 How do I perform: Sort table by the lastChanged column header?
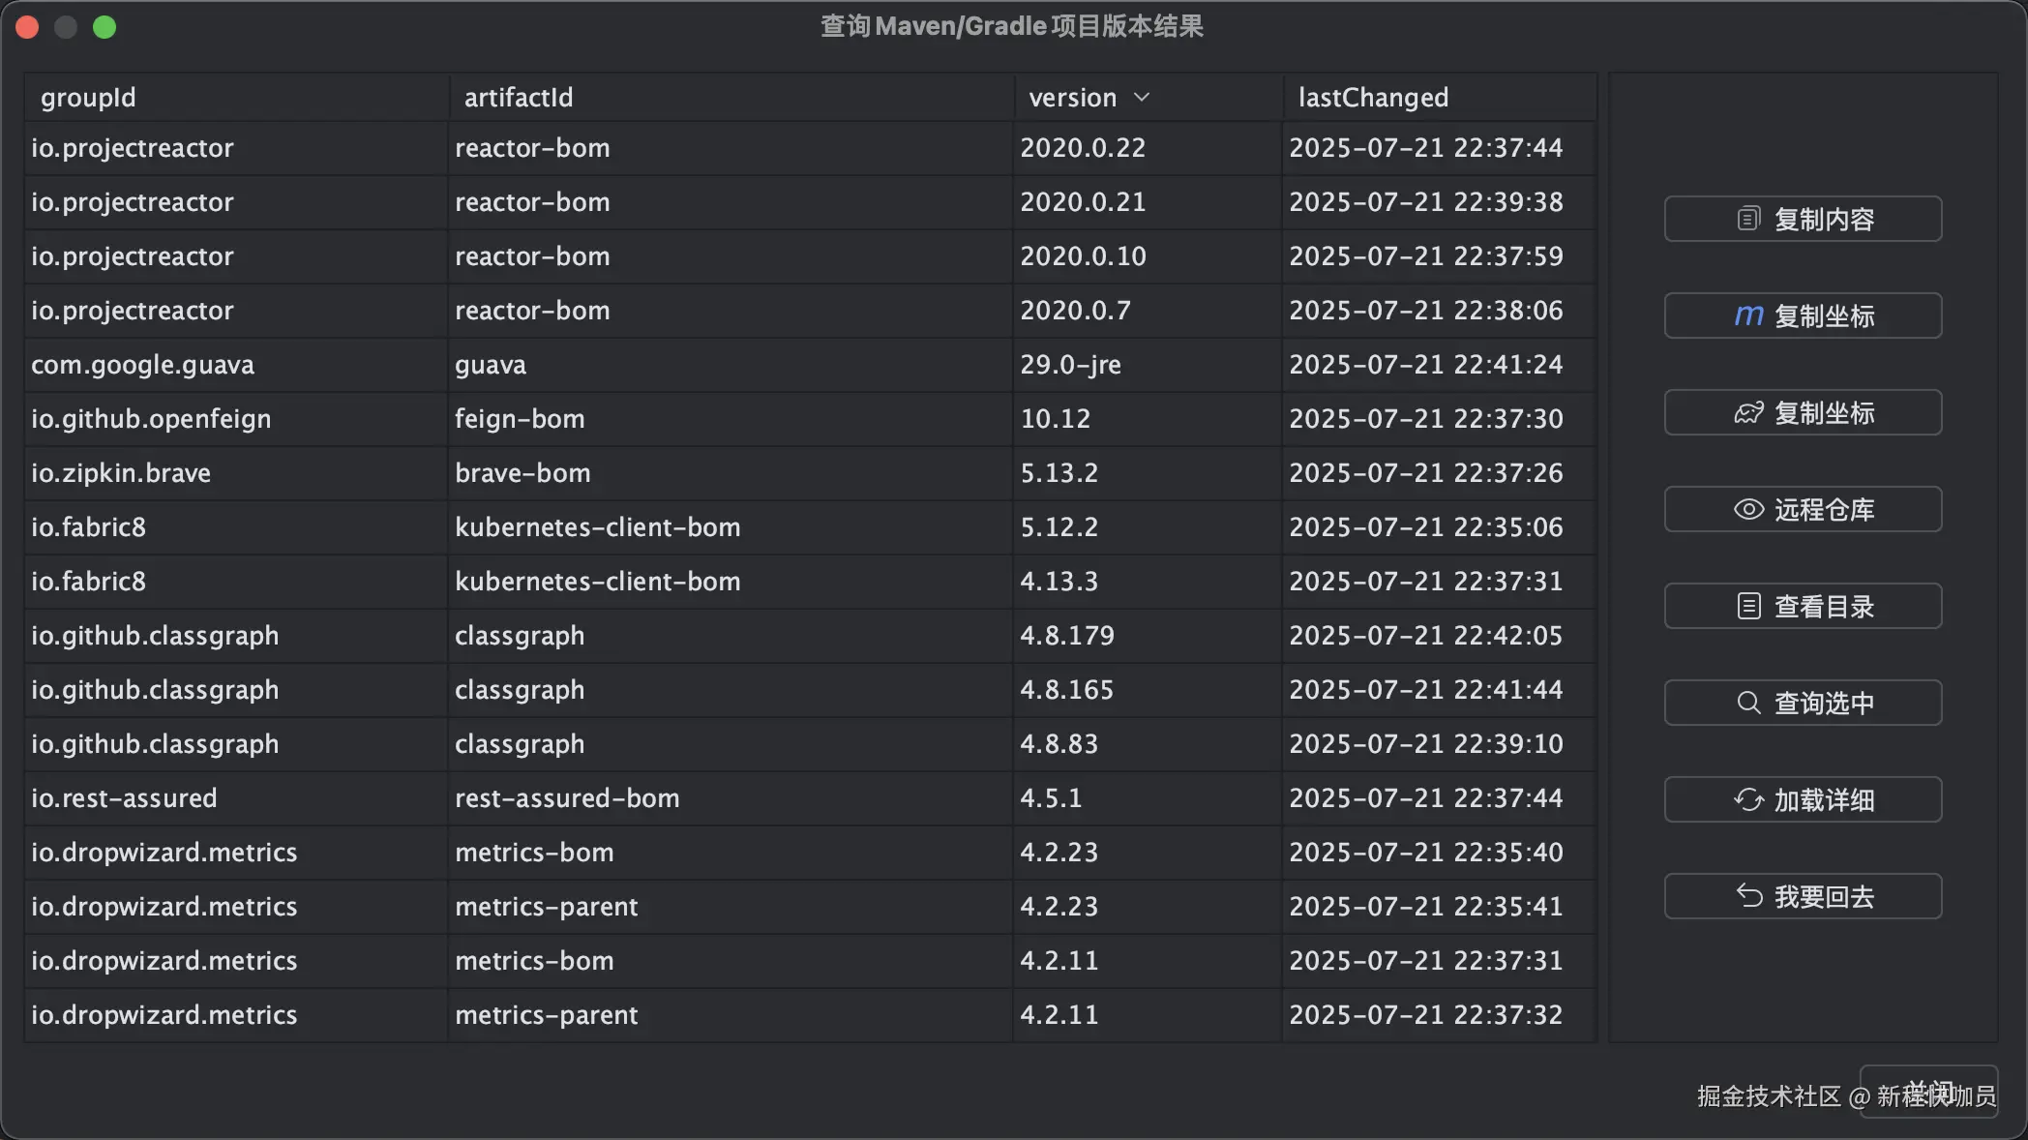pyautogui.click(x=1372, y=97)
